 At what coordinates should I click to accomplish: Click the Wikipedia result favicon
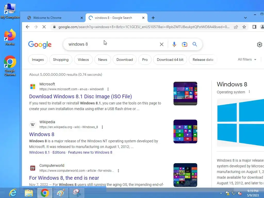point(33,125)
